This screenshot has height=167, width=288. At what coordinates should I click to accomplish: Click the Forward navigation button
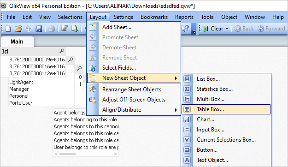coord(271,29)
